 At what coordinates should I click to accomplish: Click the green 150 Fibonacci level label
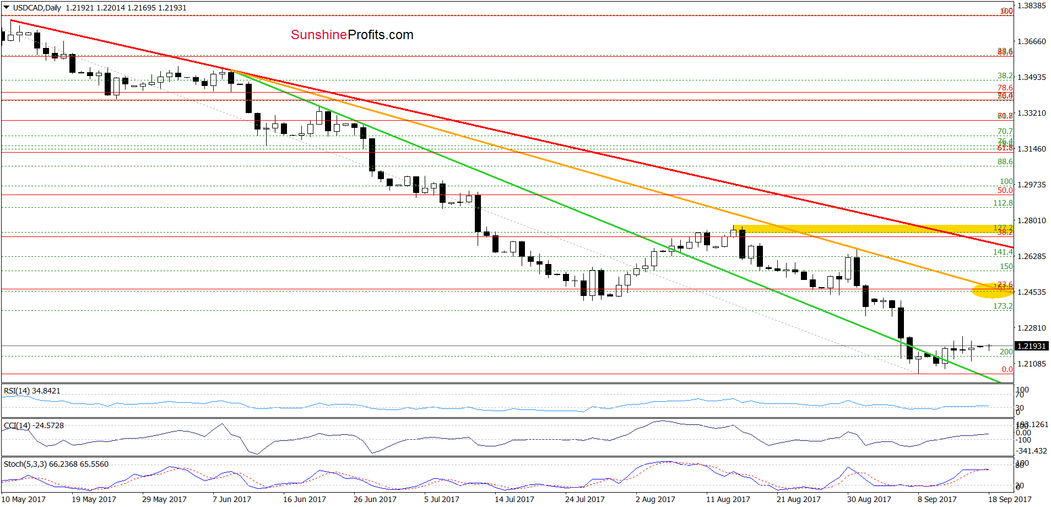pyautogui.click(x=1006, y=266)
